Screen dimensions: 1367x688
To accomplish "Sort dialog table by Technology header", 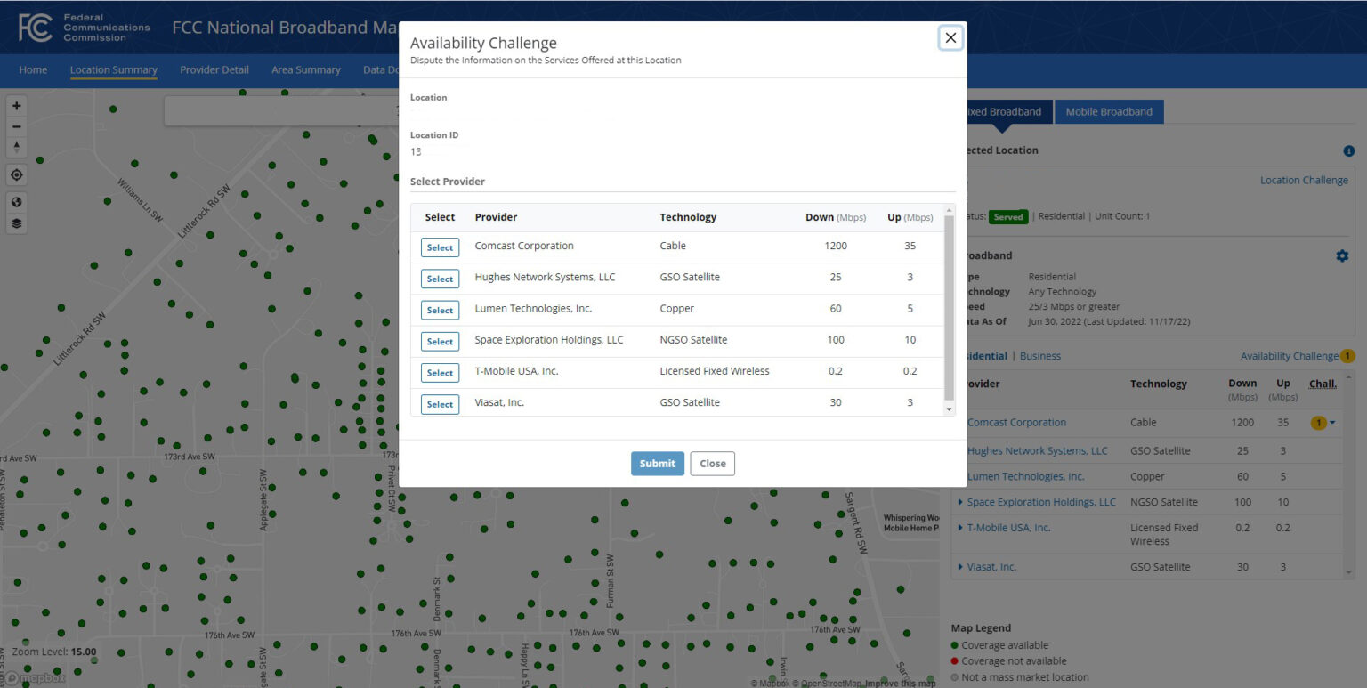I will (688, 217).
